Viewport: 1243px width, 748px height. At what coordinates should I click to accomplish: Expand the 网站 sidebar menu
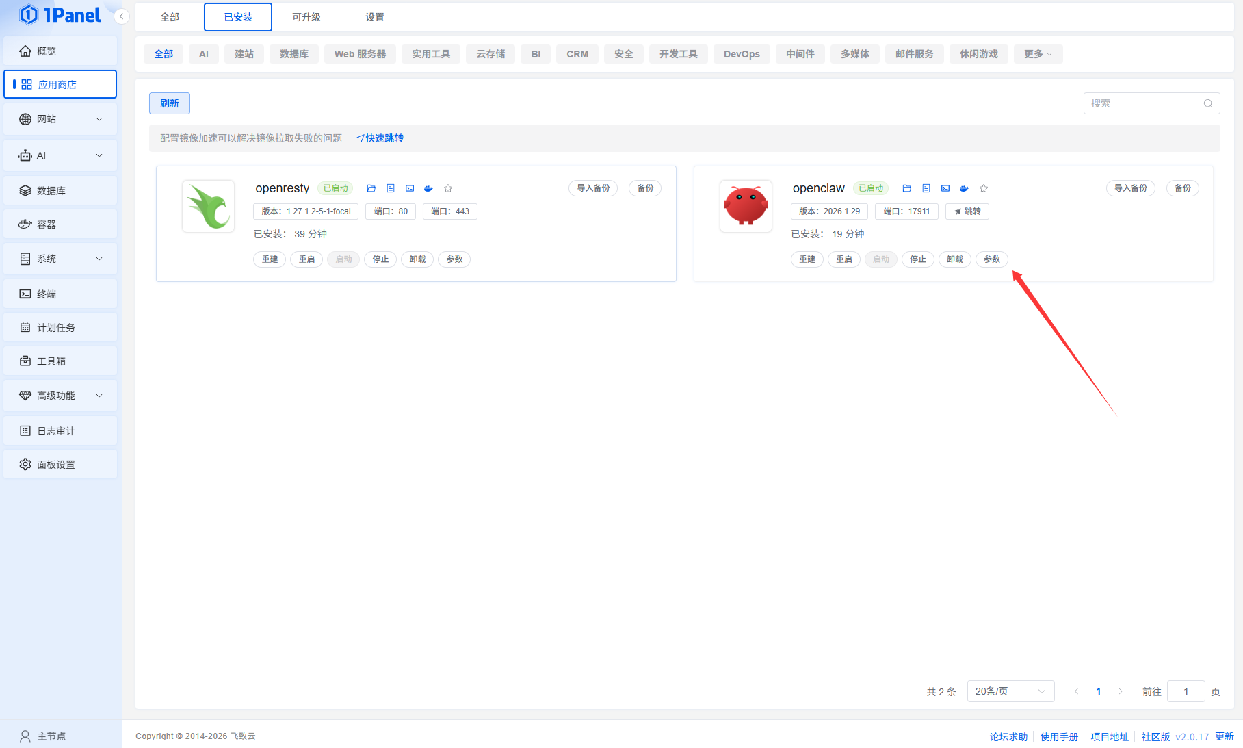pyautogui.click(x=60, y=119)
